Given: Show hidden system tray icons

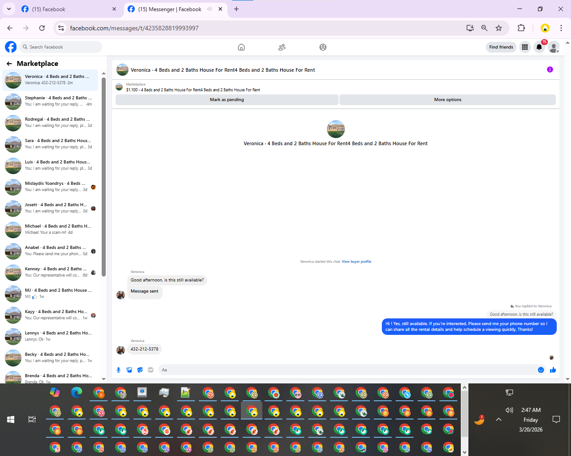Looking at the screenshot, I should click(499, 419).
